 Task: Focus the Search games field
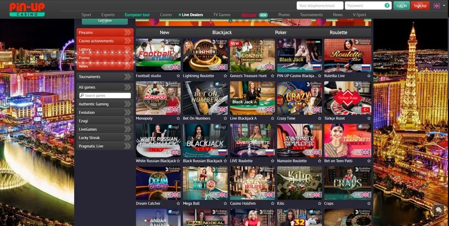[105, 95]
